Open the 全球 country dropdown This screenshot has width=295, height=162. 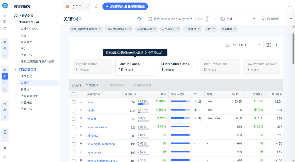pyautogui.click(x=238, y=19)
